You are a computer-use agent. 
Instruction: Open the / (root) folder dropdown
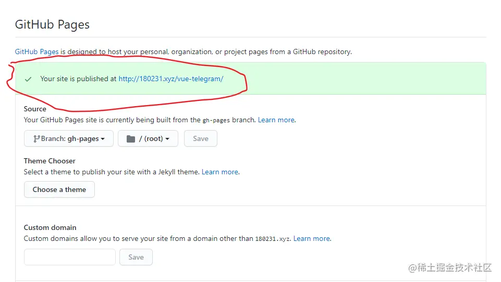point(148,138)
